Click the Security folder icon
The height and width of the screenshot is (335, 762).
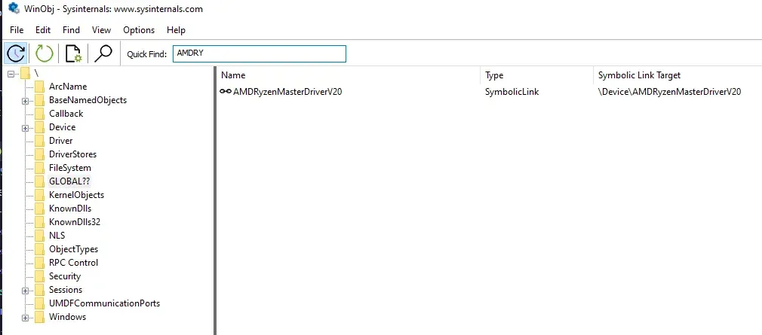tap(40, 277)
